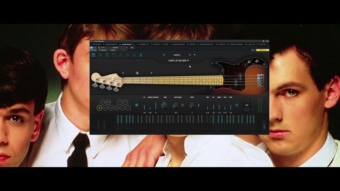
Task: Open the gear settings panel icon
Action: pyautogui.click(x=127, y=55)
